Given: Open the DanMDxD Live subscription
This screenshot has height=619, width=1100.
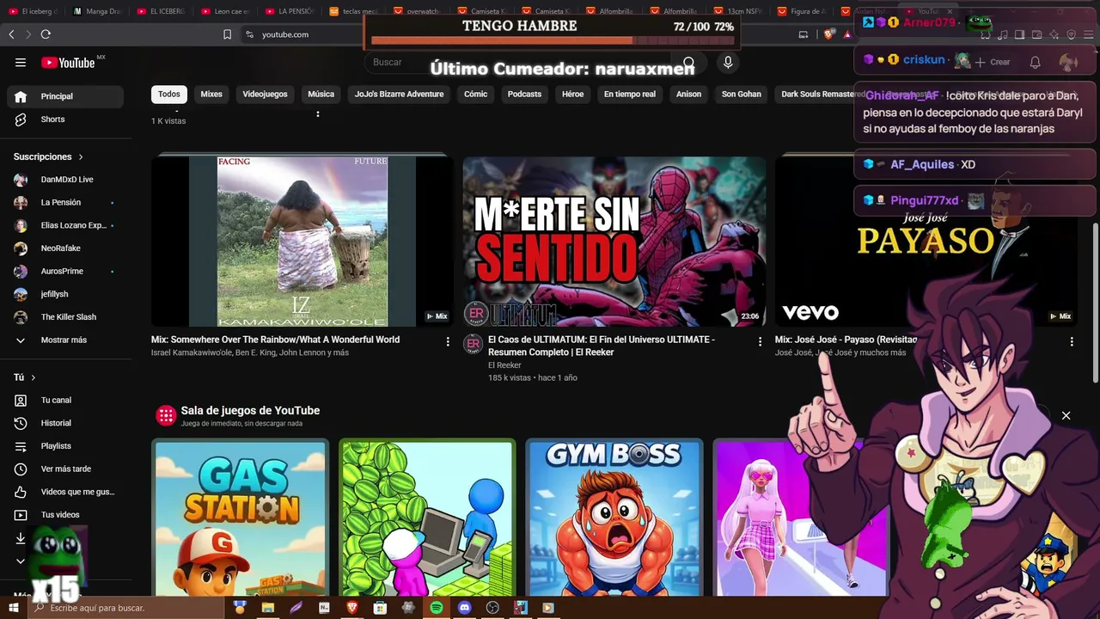Looking at the screenshot, I should coord(65,180).
